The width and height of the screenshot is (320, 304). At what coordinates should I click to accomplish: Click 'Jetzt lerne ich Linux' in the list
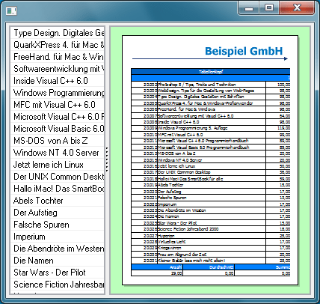[58, 165]
